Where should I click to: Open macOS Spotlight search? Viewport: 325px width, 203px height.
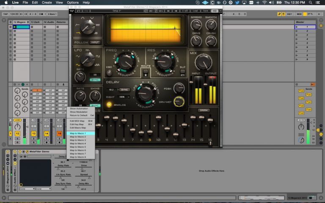tap(310, 3)
